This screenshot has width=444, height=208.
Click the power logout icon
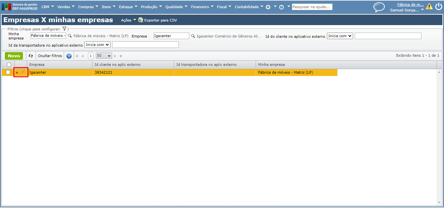(x=438, y=7)
